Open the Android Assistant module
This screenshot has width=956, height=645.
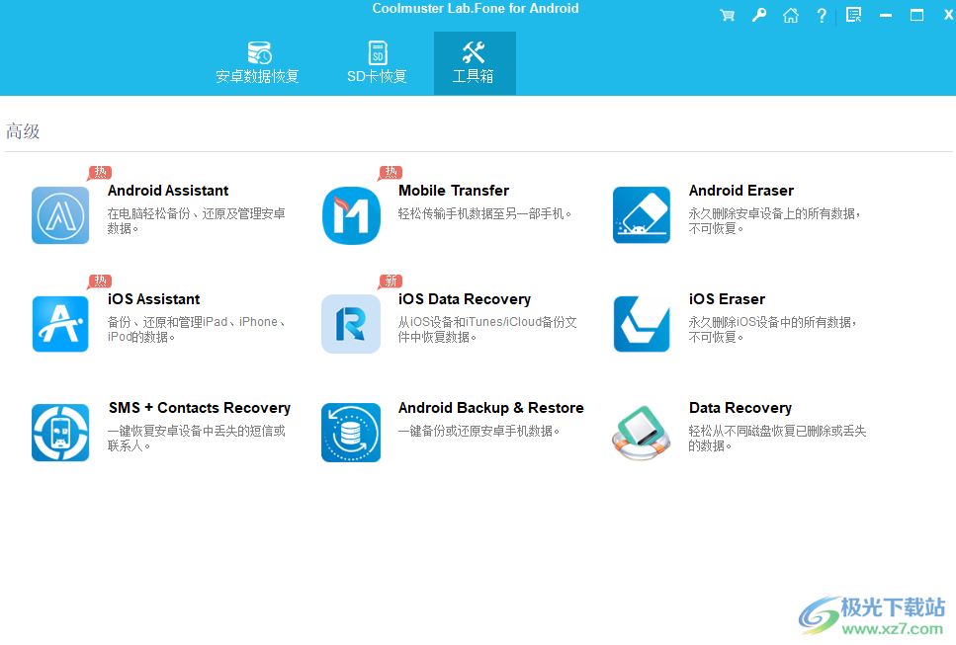point(60,214)
